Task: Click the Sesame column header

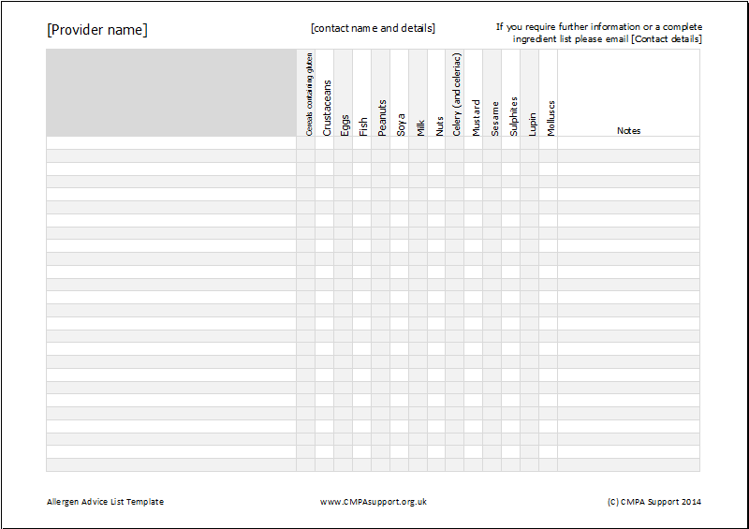Action: [x=494, y=119]
